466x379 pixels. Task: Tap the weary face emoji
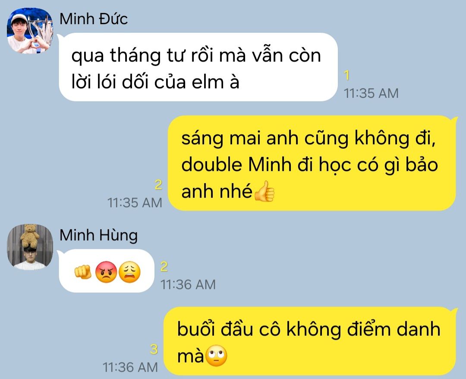(129, 272)
